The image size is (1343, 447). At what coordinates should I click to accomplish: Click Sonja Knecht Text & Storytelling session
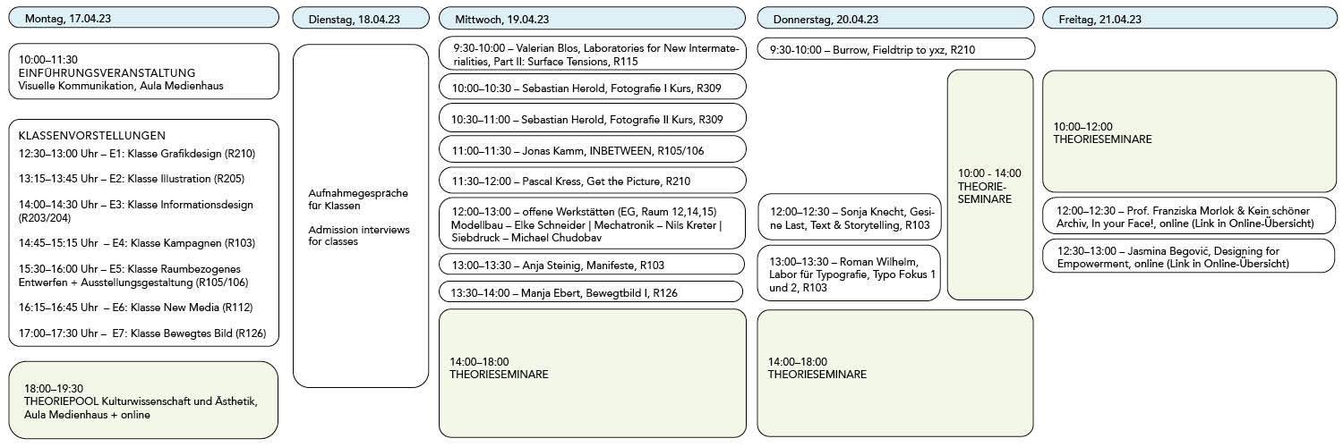[850, 218]
